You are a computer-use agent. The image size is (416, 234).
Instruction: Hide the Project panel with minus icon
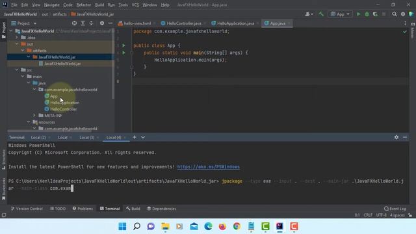tap(110, 23)
